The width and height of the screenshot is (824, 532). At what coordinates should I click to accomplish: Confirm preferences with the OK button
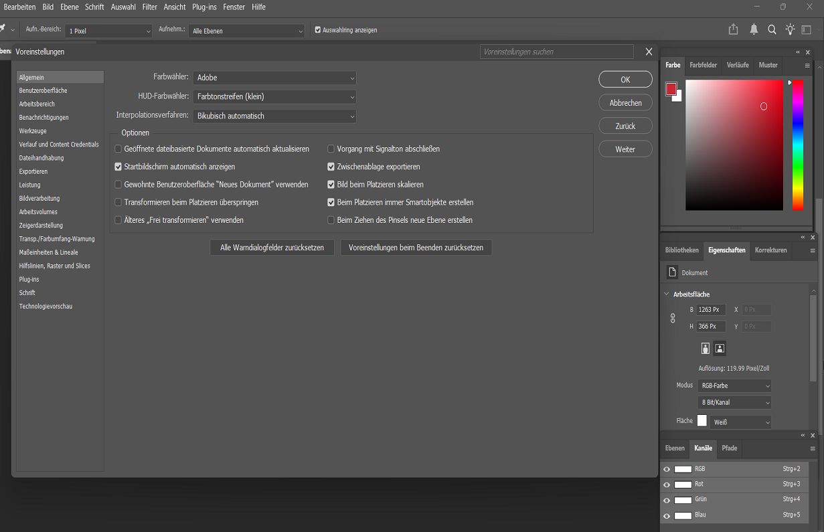(625, 79)
